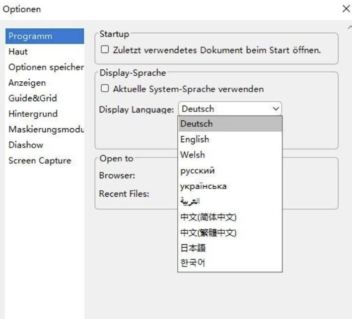Click the 'Recent Files:' label
This screenshot has width=352, height=319.
pos(124,194)
